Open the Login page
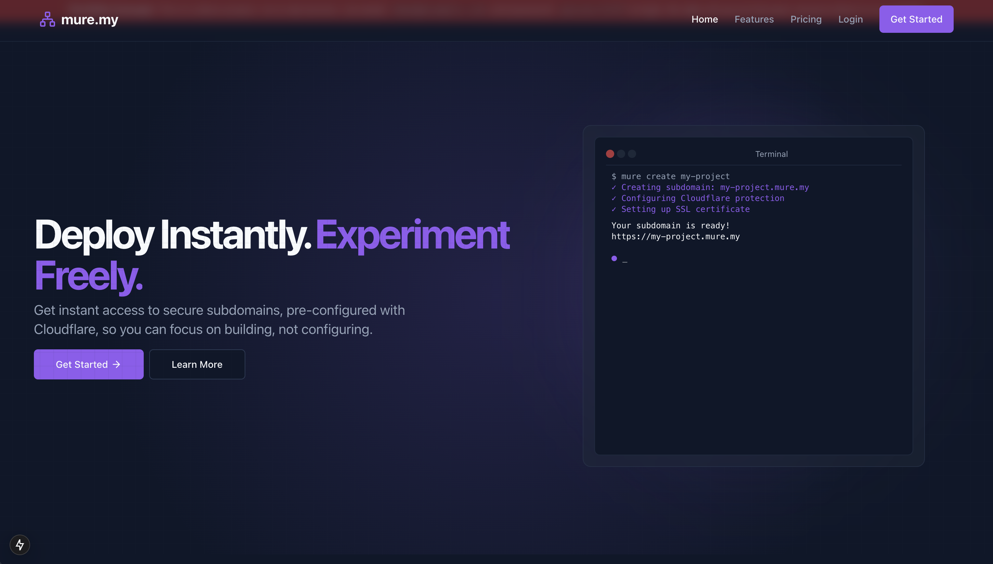Image resolution: width=993 pixels, height=564 pixels. (x=851, y=19)
